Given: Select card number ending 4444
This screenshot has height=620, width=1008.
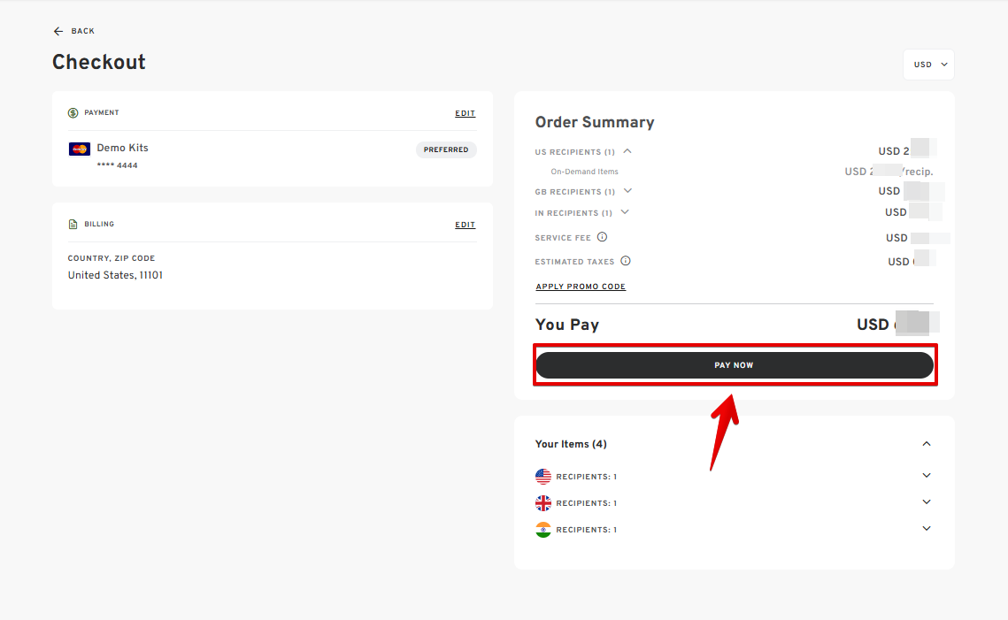Looking at the screenshot, I should [117, 165].
